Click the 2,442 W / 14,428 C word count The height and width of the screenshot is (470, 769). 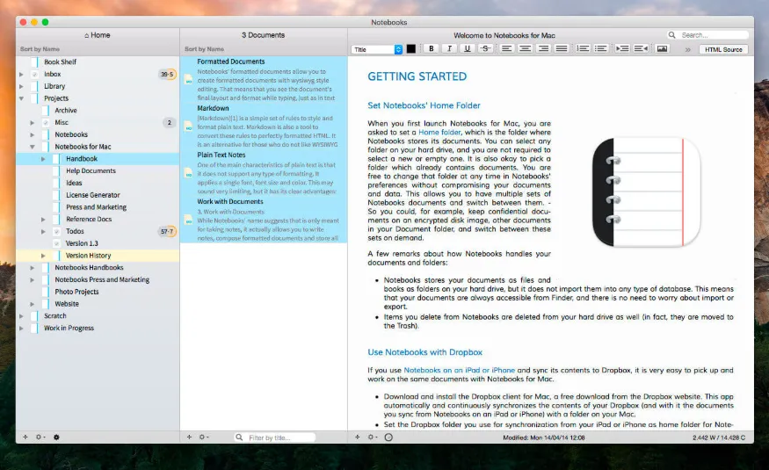click(x=719, y=437)
